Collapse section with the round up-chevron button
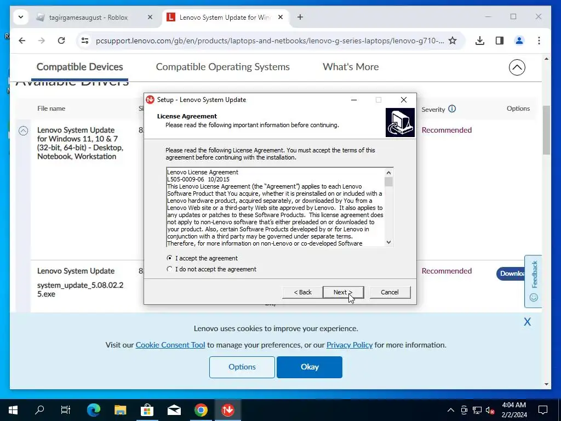 tap(517, 67)
